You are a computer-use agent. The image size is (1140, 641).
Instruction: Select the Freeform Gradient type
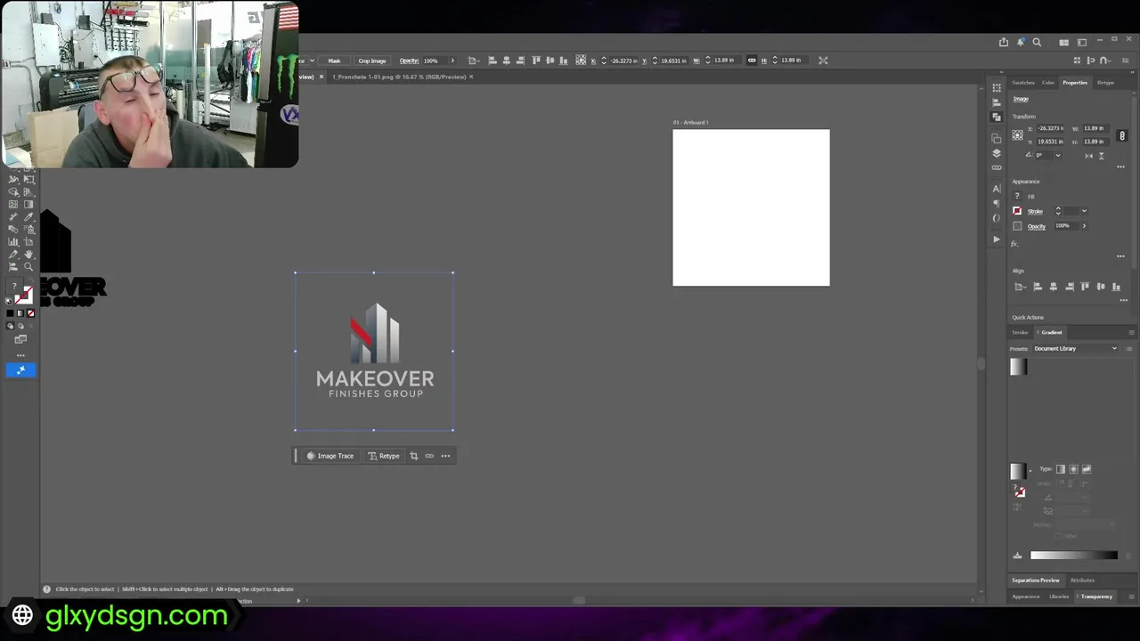1086,469
